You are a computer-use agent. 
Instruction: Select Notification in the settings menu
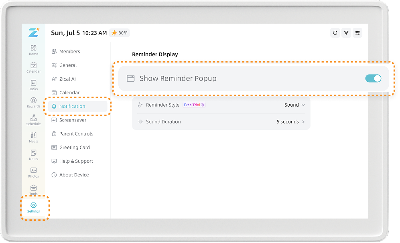(x=78, y=106)
